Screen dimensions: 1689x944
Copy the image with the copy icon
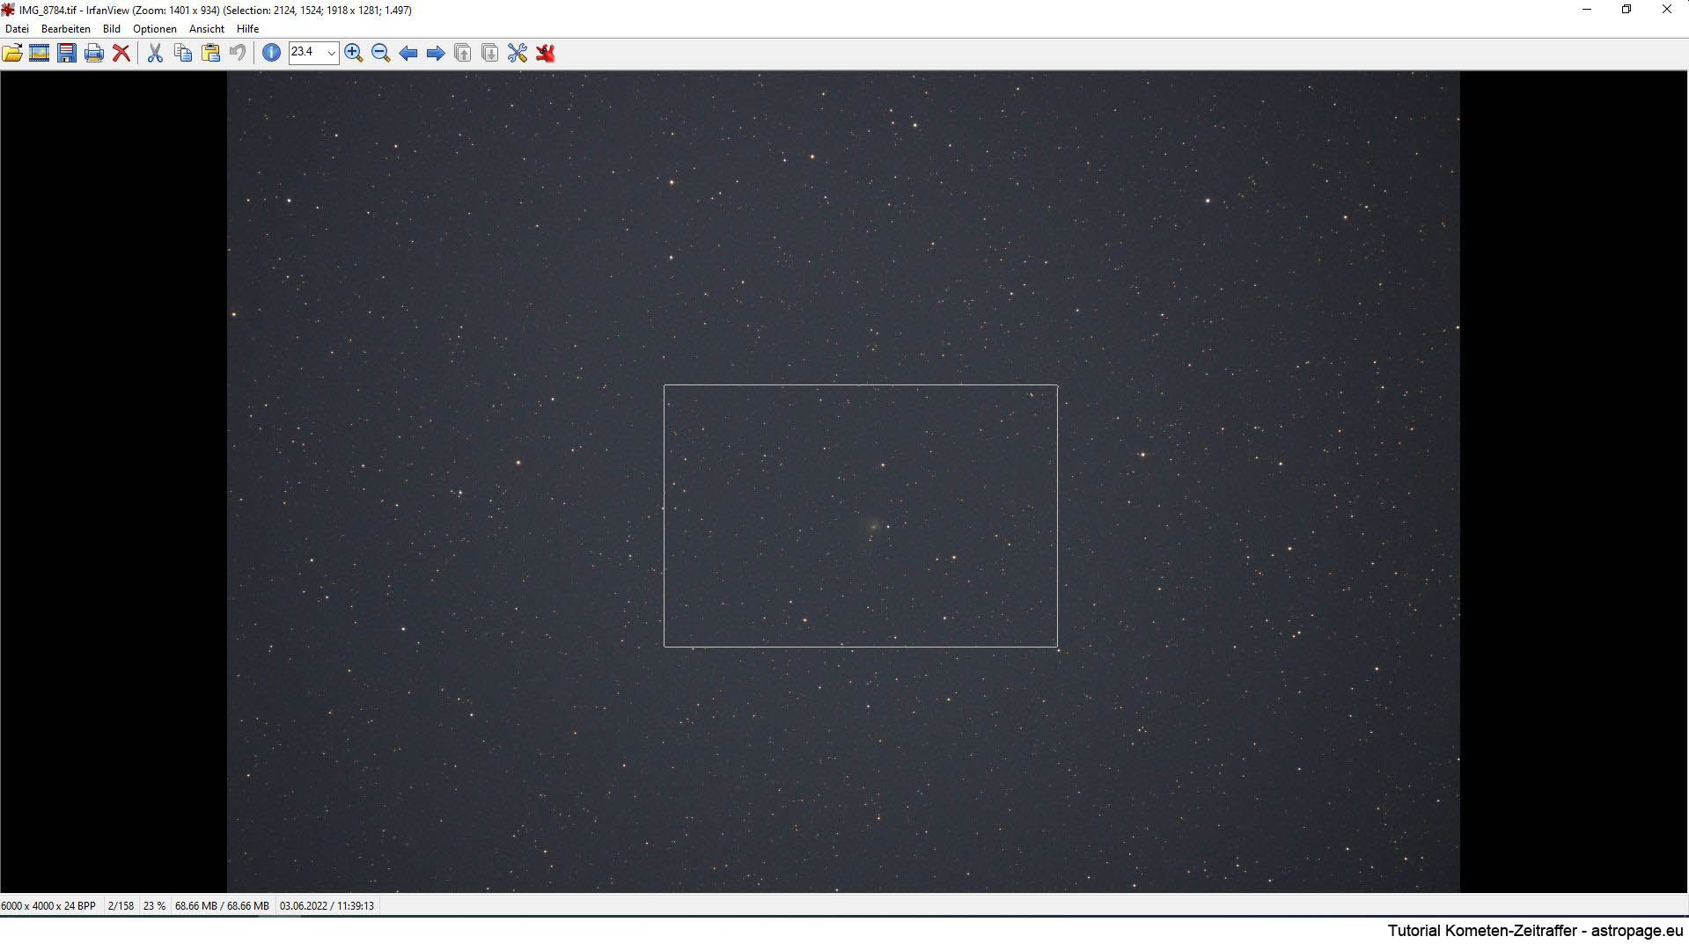(x=183, y=53)
